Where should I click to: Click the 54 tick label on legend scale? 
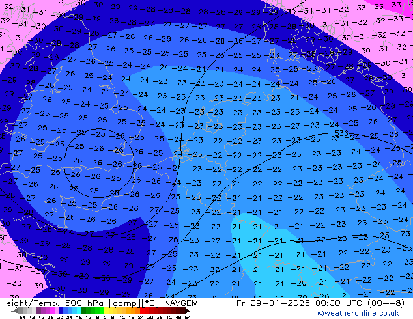coord(188,317)
